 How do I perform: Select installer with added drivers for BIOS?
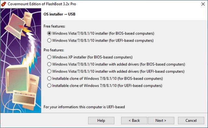point(116,64)
